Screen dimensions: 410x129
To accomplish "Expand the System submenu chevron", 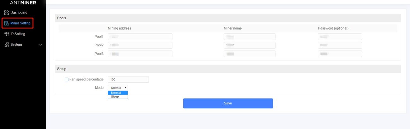I will (40, 45).
